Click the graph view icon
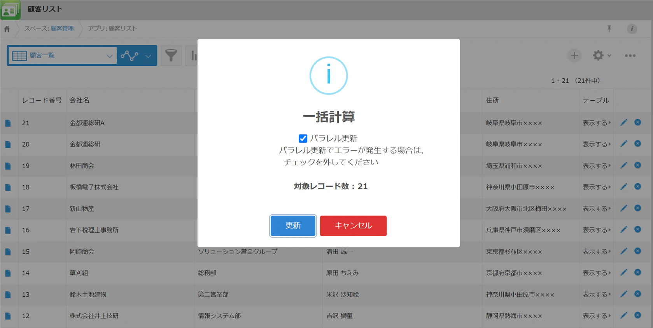The width and height of the screenshot is (653, 328). [x=130, y=56]
